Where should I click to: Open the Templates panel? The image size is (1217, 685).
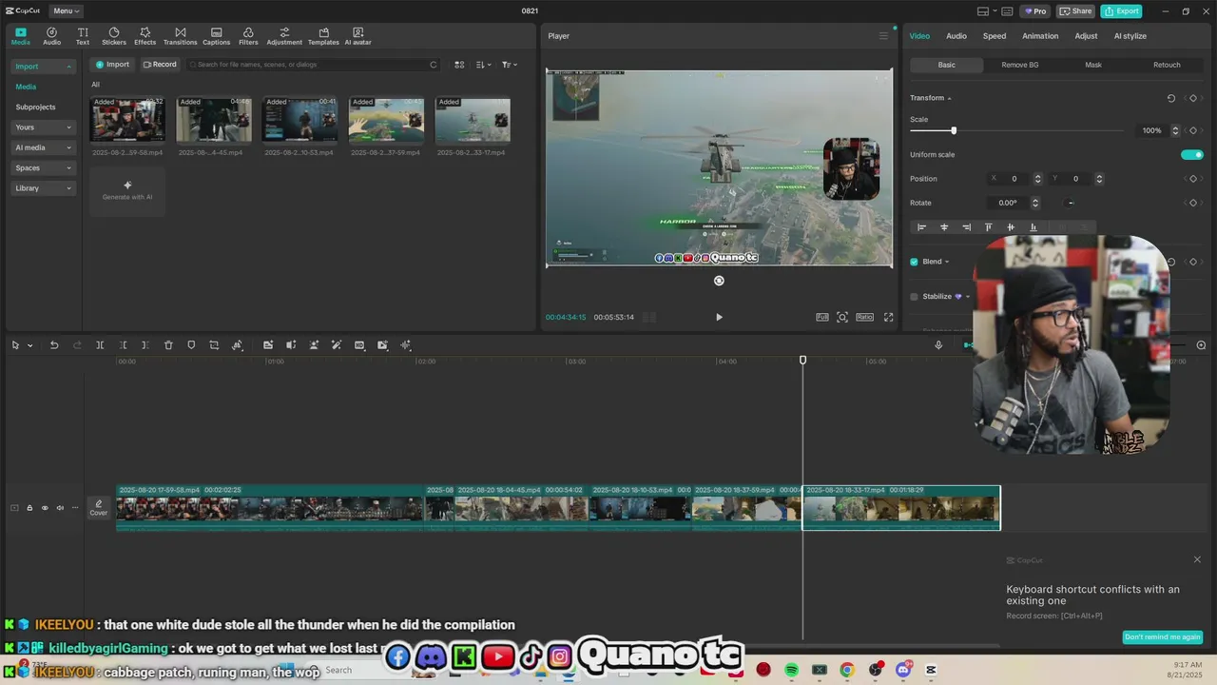pyautogui.click(x=323, y=36)
